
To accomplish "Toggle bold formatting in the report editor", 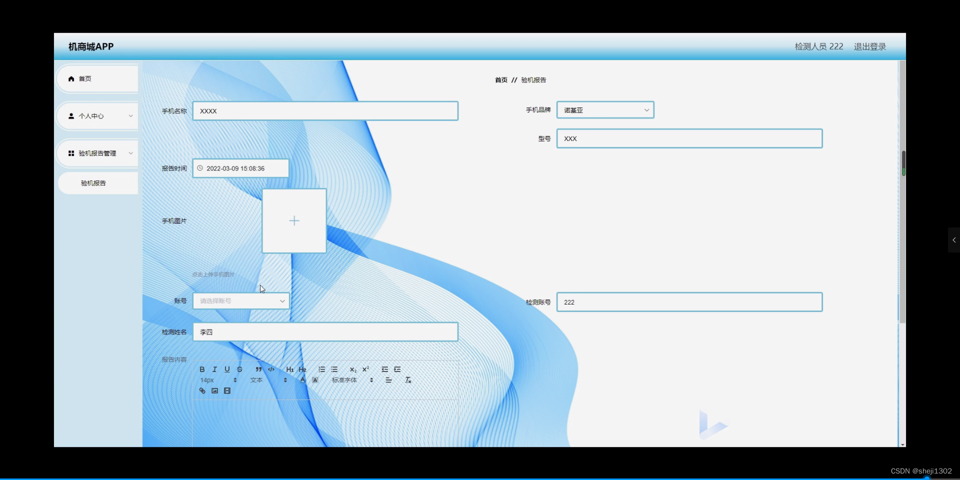I will [x=202, y=369].
